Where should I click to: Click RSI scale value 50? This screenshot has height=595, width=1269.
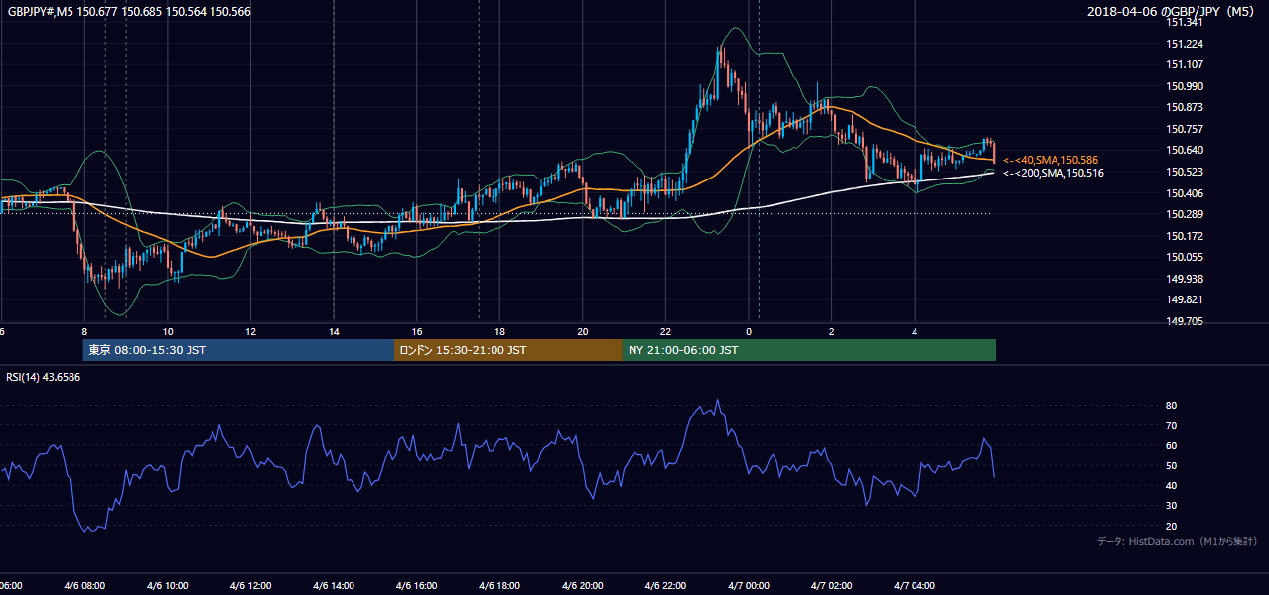click(1172, 465)
